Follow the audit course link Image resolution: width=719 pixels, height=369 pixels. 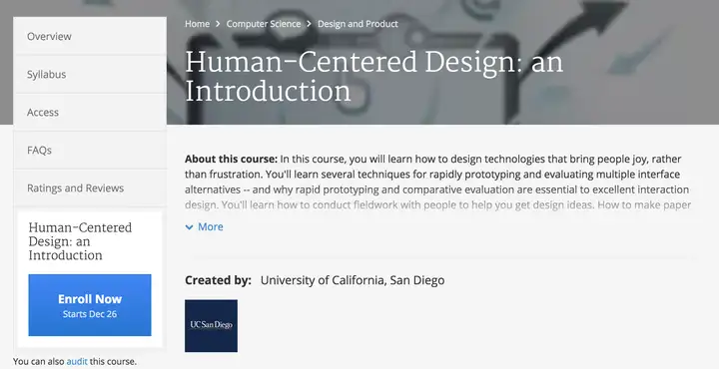coord(77,361)
